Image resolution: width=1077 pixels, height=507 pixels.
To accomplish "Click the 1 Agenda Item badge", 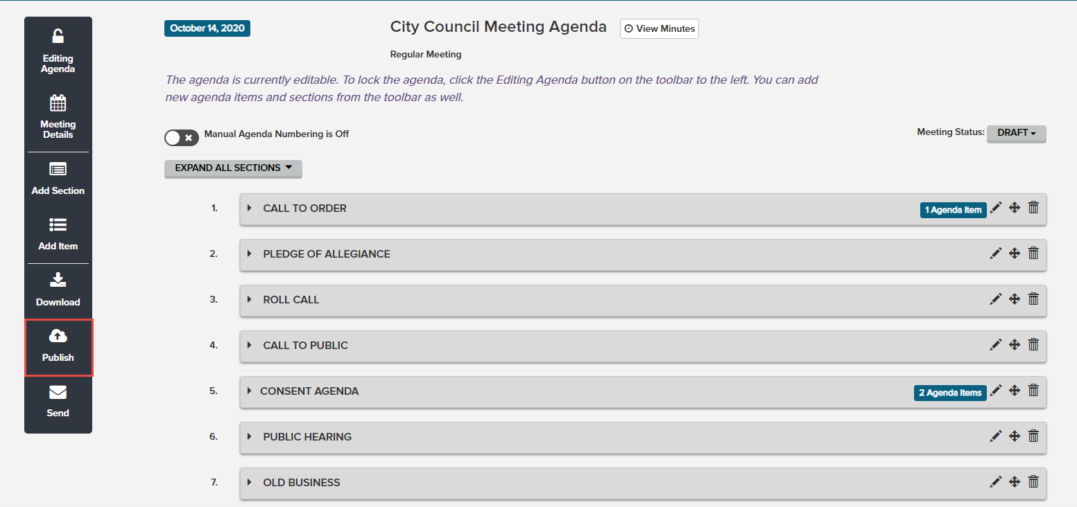I will [953, 210].
